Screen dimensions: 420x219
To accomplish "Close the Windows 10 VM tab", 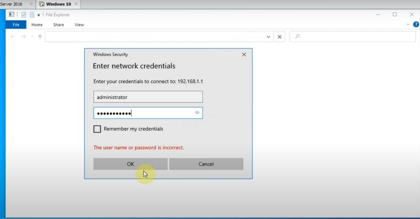I will coord(76,4).
